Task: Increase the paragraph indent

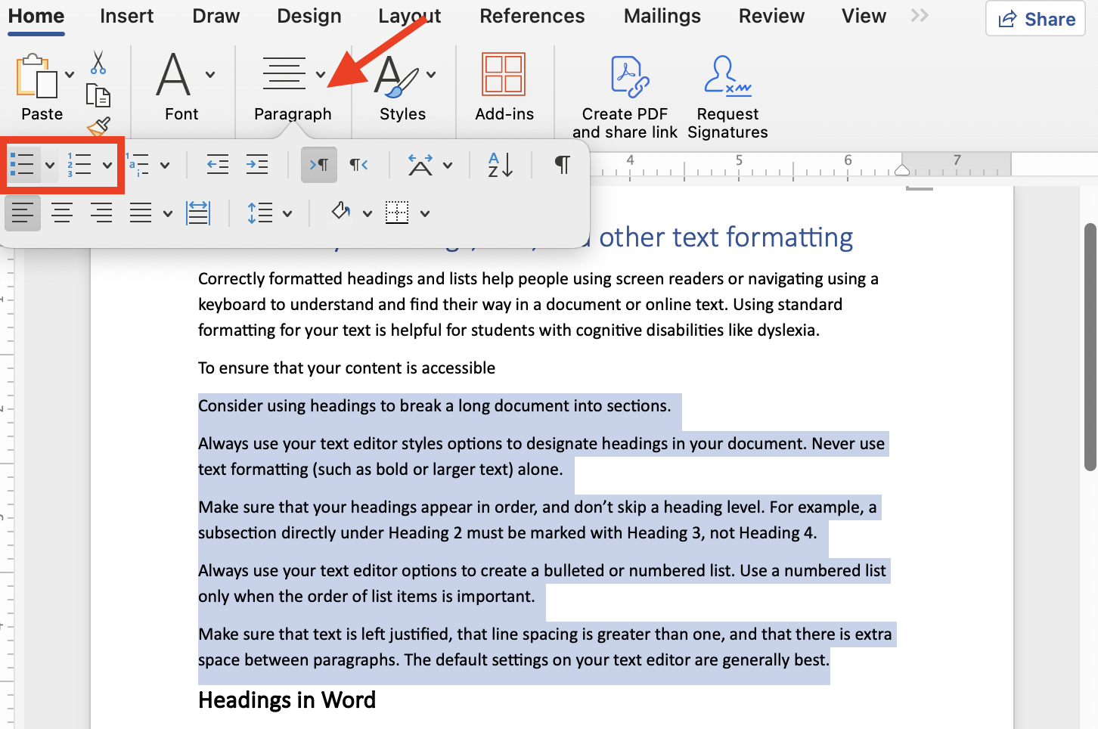Action: tap(257, 164)
